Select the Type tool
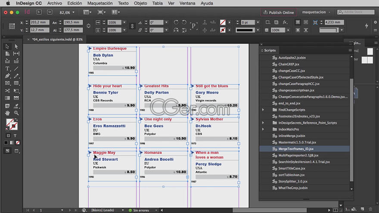The width and height of the screenshot is (379, 213). click(7, 68)
